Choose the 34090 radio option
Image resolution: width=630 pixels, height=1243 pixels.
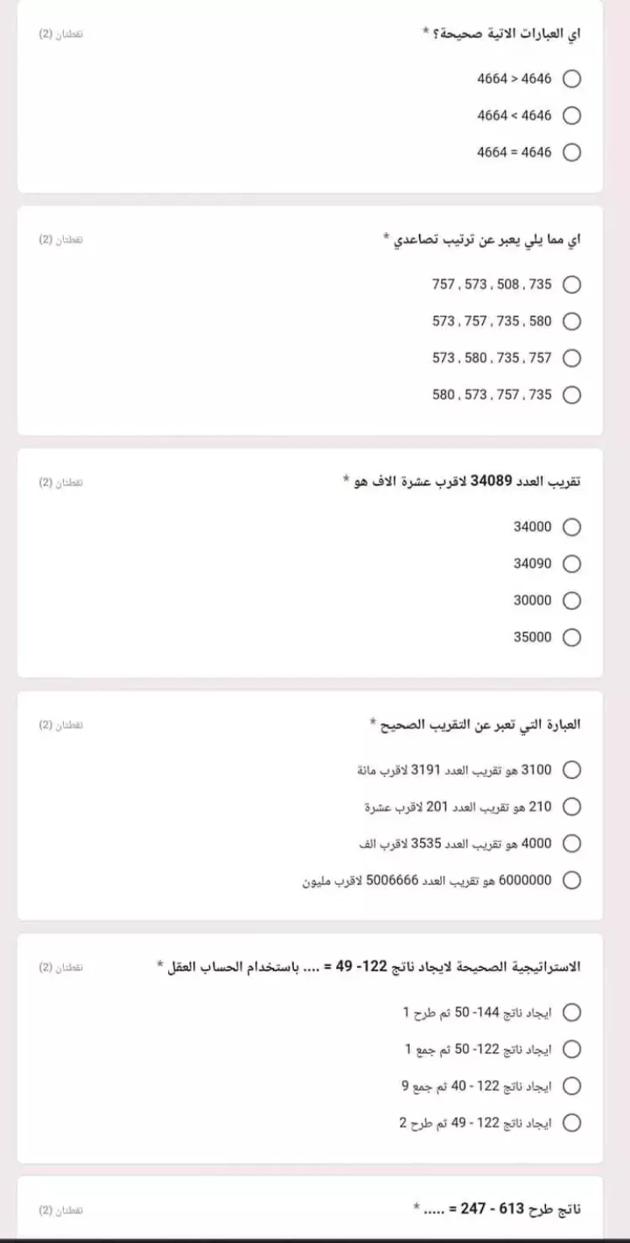571,563
